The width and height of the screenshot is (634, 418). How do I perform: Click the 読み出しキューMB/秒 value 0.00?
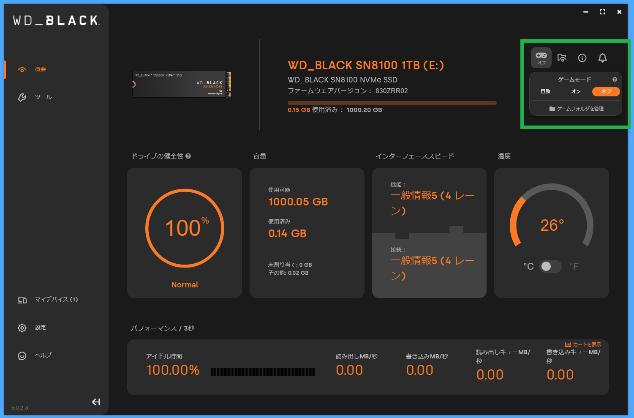pos(490,375)
